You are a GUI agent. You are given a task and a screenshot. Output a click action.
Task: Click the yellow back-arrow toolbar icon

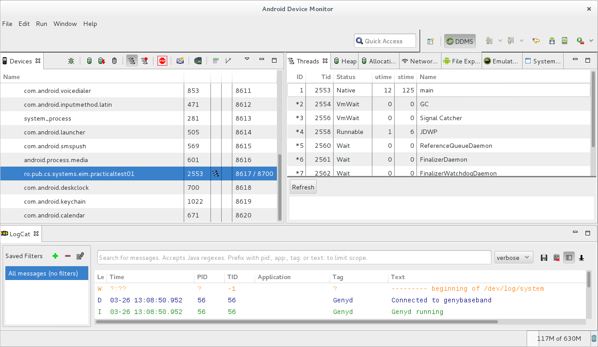[536, 41]
